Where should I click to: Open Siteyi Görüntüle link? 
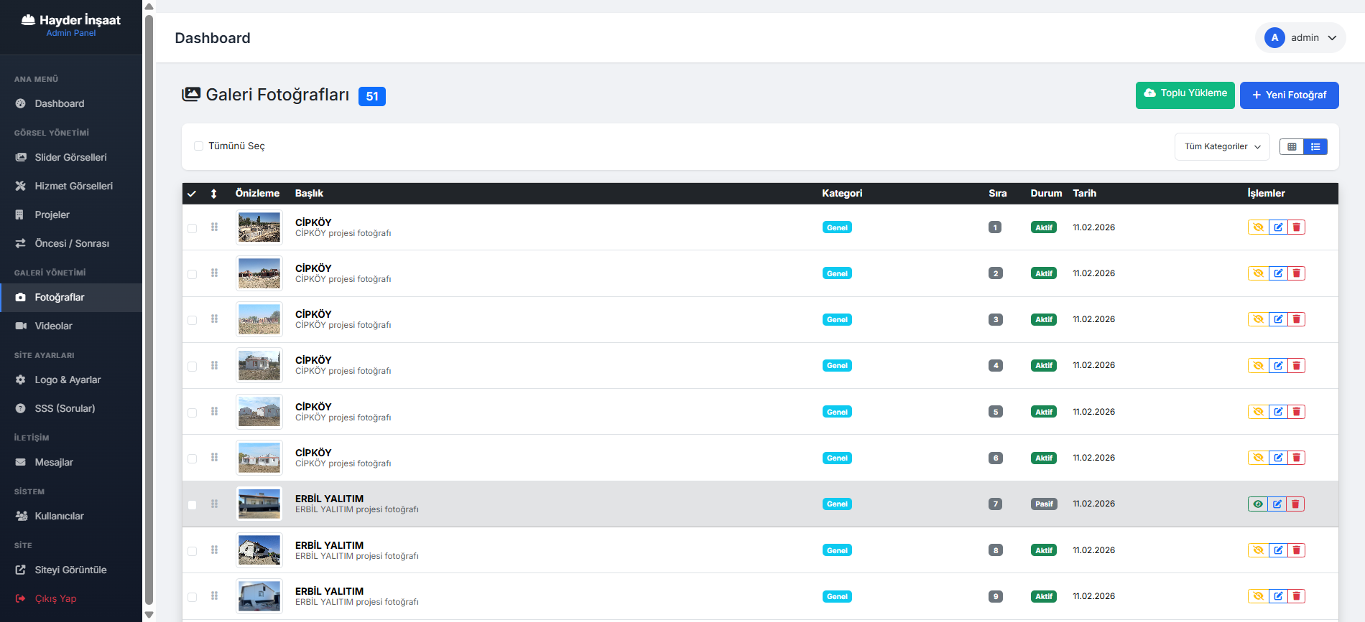point(71,570)
